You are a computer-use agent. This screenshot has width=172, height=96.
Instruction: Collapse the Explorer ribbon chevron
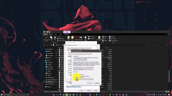tap(167, 34)
